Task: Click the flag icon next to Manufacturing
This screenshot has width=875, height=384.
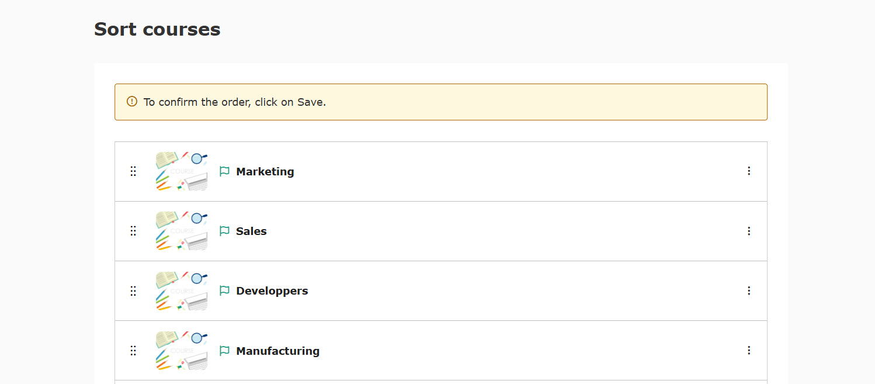Action: click(x=224, y=351)
